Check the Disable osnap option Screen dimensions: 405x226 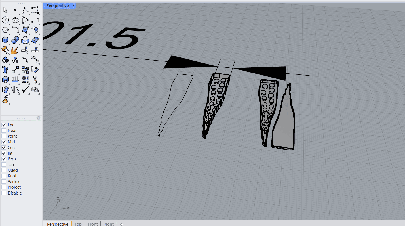click(4, 193)
